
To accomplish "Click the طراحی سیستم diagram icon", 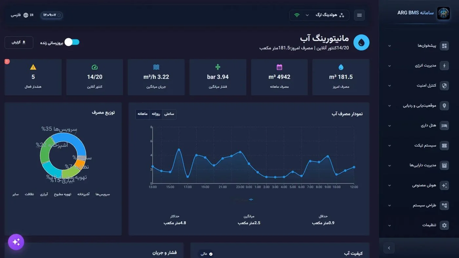I will (x=444, y=205).
